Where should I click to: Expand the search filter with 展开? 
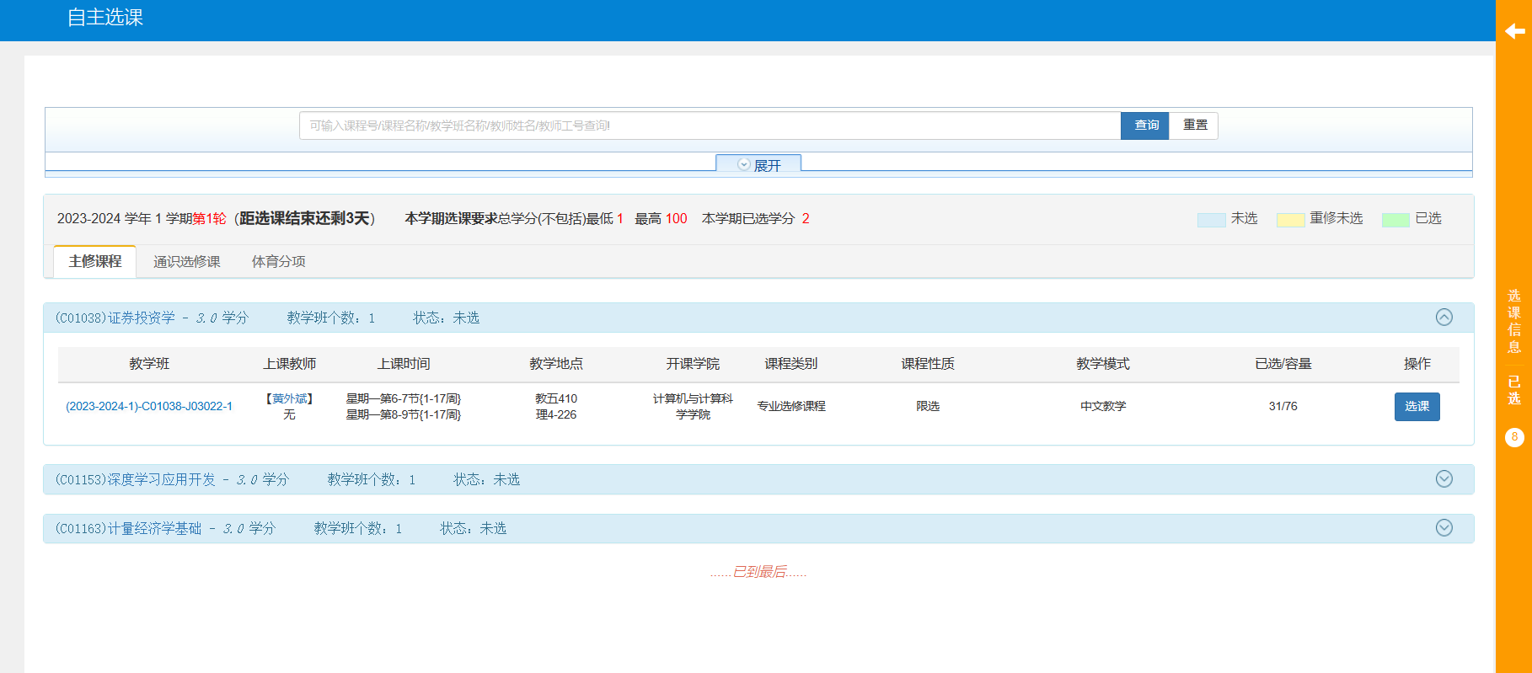758,165
